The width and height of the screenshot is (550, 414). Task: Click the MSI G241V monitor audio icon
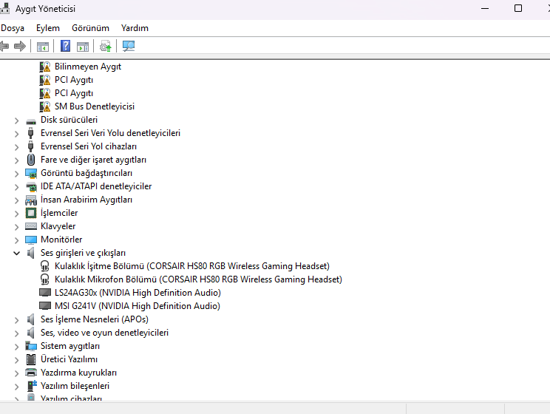click(45, 305)
